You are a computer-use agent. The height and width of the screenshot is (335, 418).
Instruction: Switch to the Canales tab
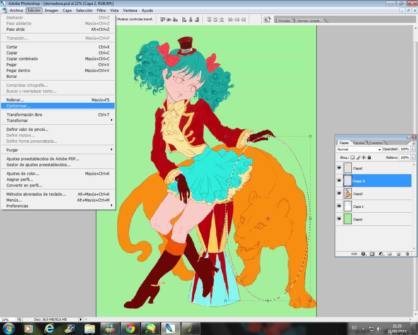[x=359, y=143]
